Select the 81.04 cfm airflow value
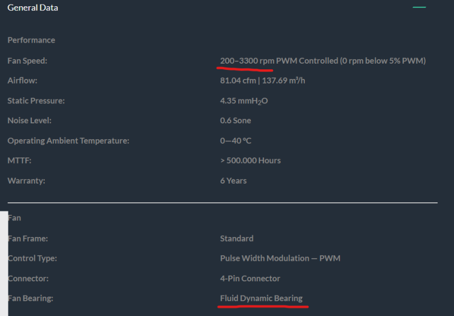This screenshot has height=316, width=454. pos(237,81)
